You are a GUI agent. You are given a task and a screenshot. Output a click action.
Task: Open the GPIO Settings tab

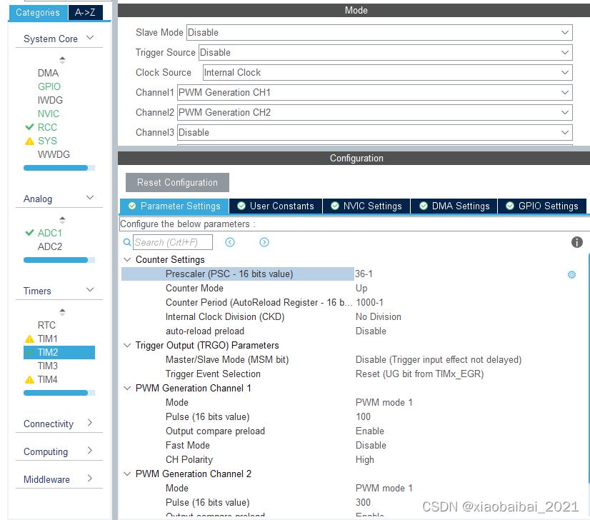click(x=541, y=206)
